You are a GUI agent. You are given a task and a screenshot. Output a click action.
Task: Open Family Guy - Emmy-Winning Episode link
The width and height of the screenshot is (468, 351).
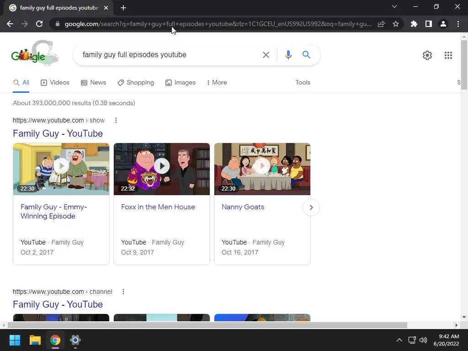54,211
